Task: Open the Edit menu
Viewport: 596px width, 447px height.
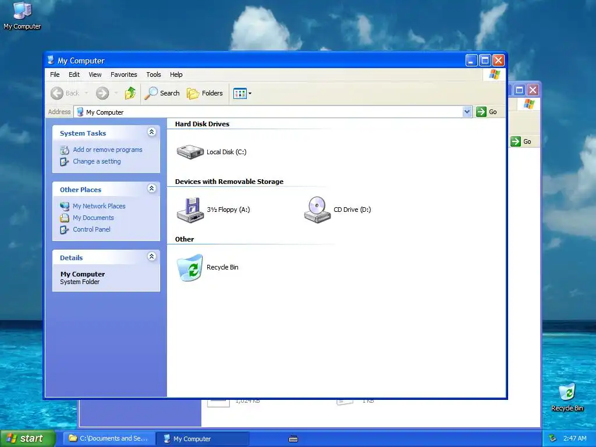Action: coord(74,74)
